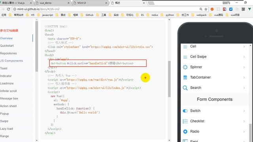Click the sidebar scrollbar down arrow
Screen dimensions: 253x142
click(37, 140)
